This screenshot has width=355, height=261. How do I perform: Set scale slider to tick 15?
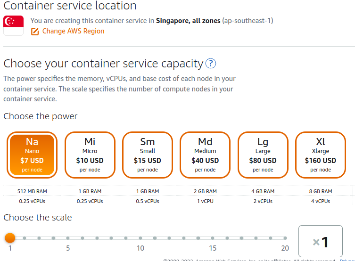pyautogui.click(x=213, y=238)
